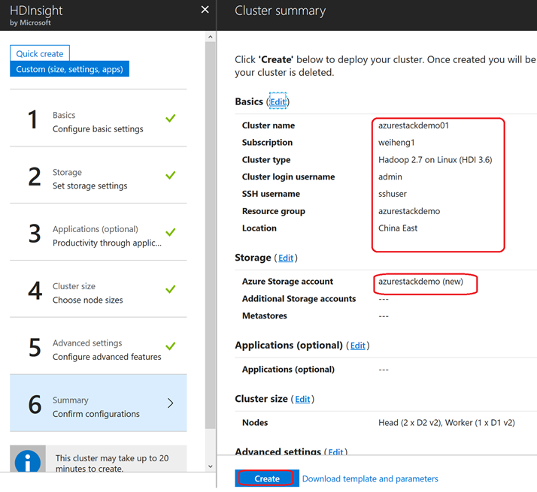Close the HDInsight blade
The width and height of the screenshot is (537, 492).
(x=205, y=10)
